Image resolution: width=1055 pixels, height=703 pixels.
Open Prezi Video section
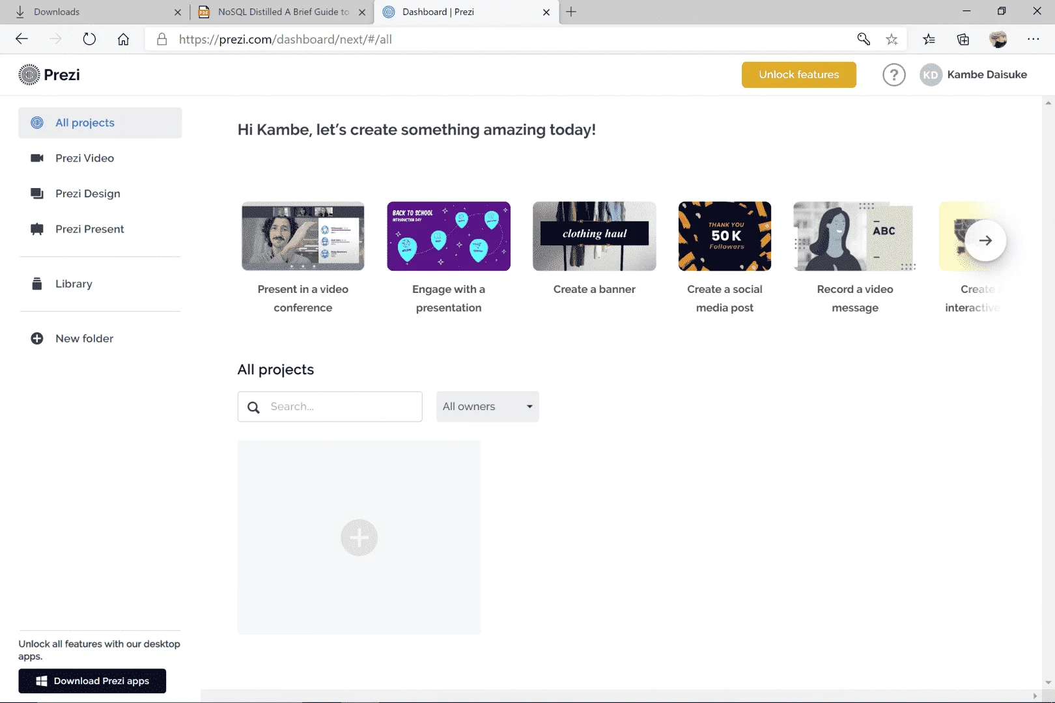point(100,158)
